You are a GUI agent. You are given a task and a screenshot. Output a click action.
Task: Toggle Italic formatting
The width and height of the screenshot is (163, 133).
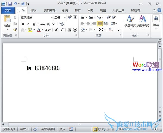(28, 24)
